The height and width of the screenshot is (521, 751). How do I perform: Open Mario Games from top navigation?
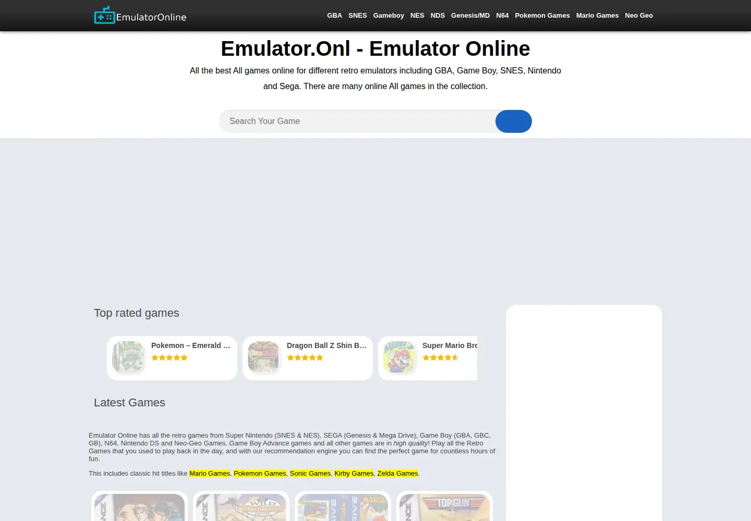click(x=597, y=16)
